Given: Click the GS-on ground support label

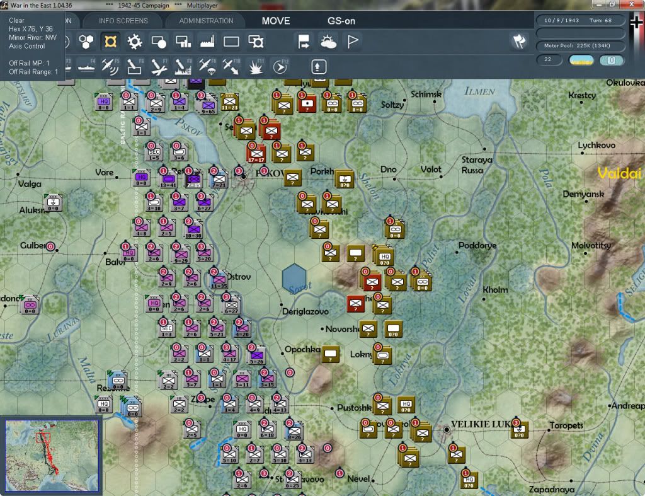Looking at the screenshot, I should 341,21.
